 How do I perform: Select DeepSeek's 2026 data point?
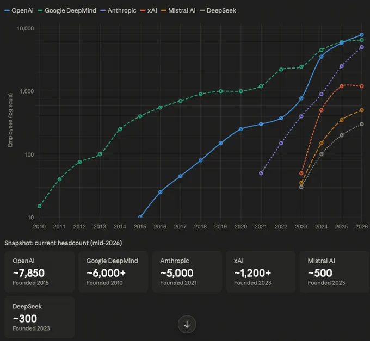(361, 124)
